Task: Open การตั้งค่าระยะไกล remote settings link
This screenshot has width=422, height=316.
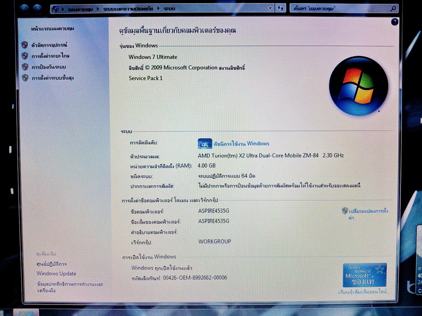Action: tap(50, 56)
